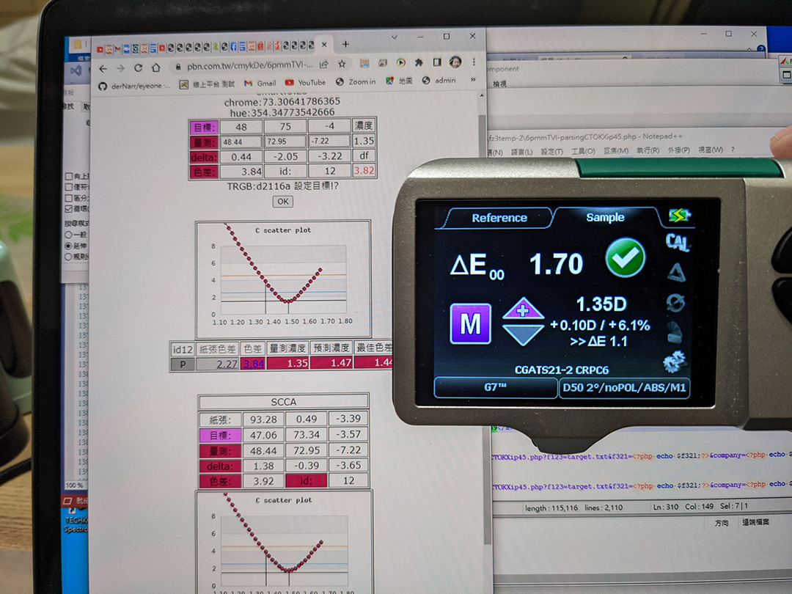The width and height of the screenshot is (792, 594).
Task: Click the play-circle extension icon in Chrome
Action: 400,62
